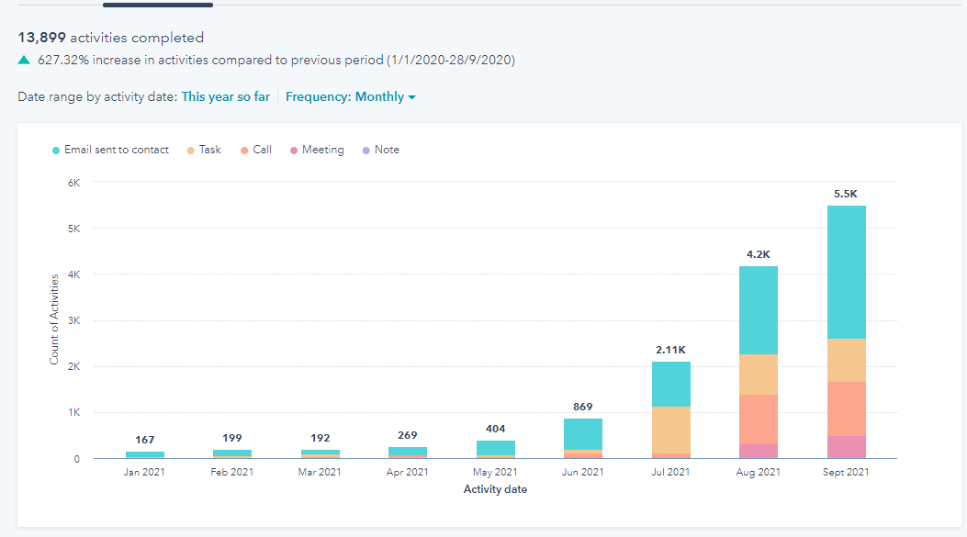Select the active tab underline at top
This screenshot has width=967, height=537.
(x=158, y=5)
